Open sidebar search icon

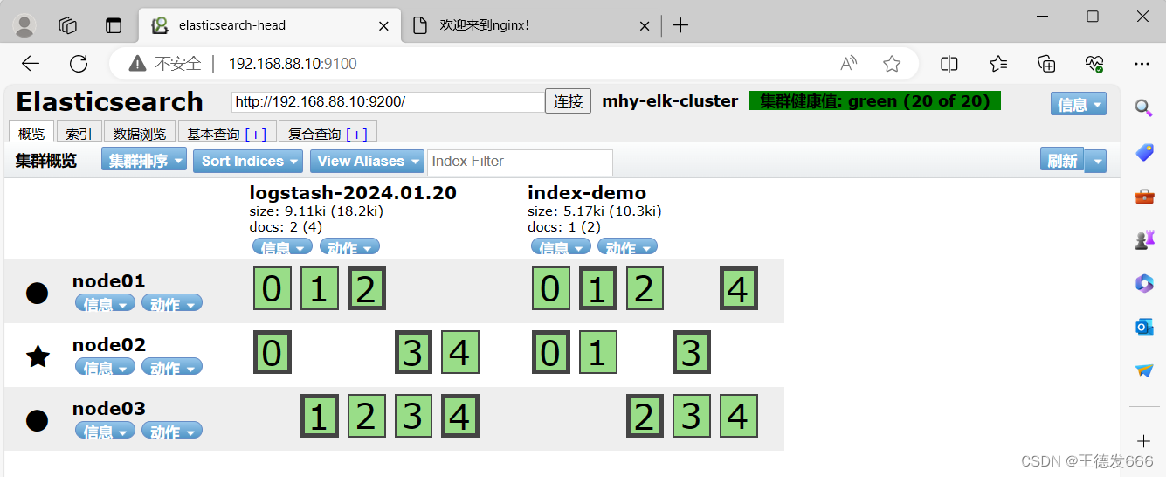(1144, 108)
